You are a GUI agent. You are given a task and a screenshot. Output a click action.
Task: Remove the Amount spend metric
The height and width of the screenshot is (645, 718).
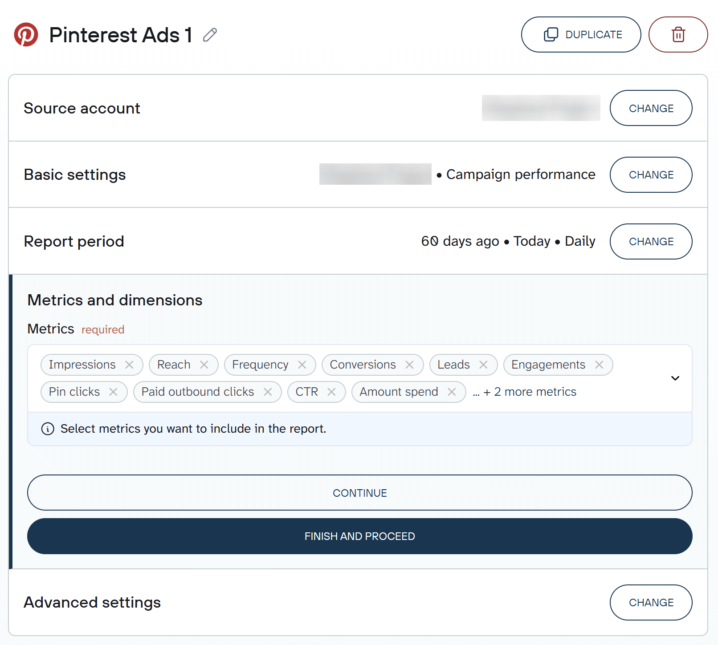(x=452, y=392)
